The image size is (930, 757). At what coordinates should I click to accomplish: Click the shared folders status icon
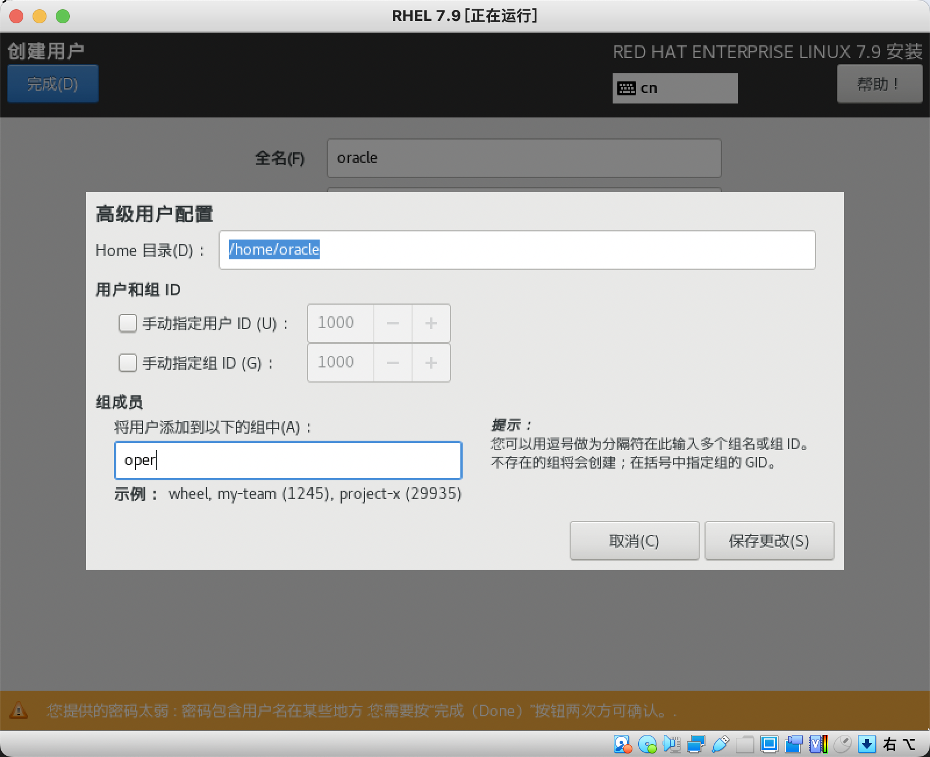[745, 744]
